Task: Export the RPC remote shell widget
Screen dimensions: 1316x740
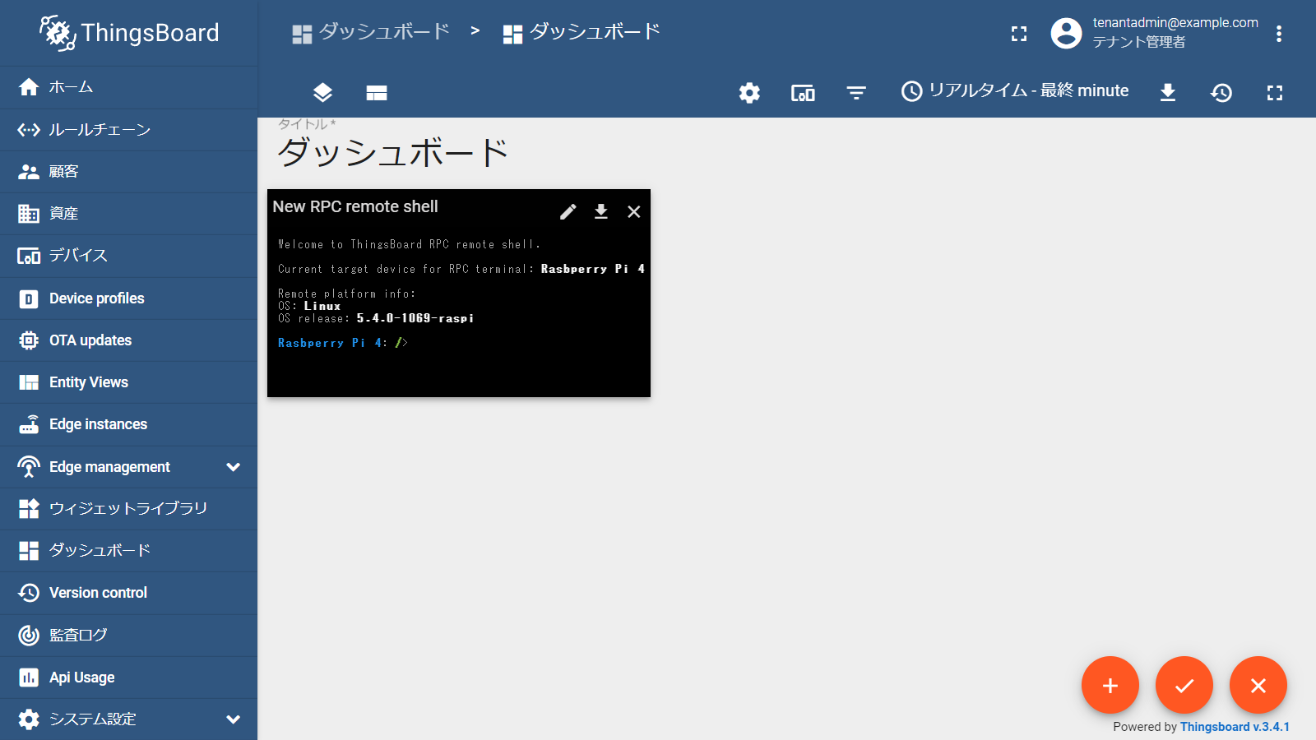Action: 601,212
